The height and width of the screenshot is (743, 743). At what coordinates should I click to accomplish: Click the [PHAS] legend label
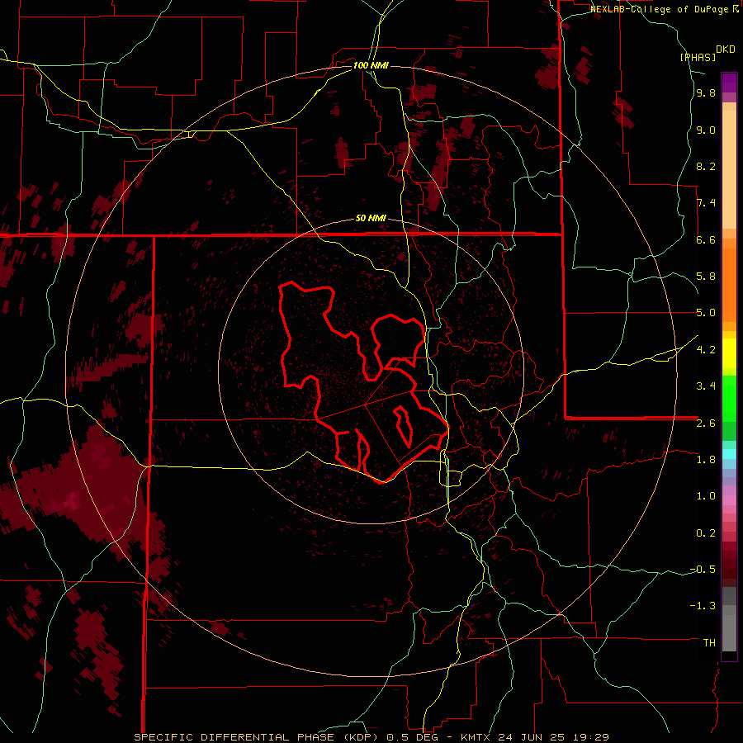698,57
